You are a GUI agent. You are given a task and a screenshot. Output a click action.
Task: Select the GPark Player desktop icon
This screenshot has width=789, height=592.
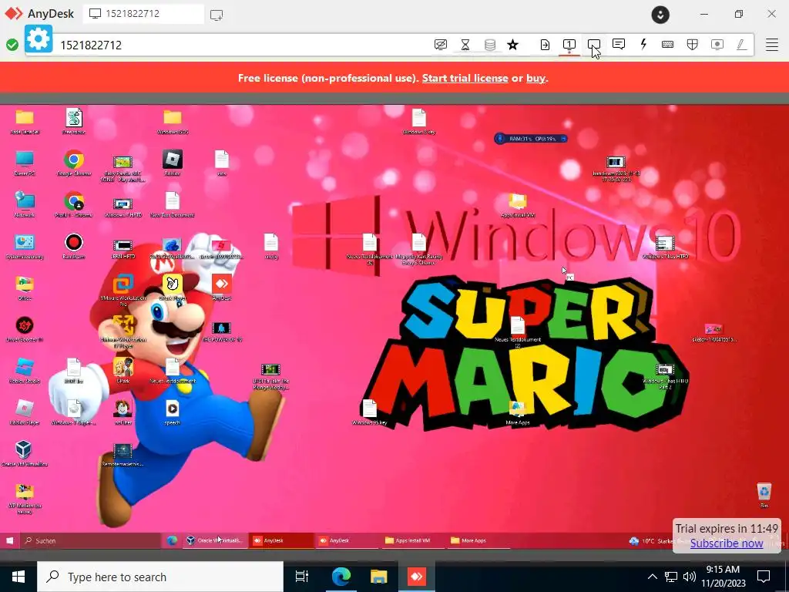[x=172, y=288]
